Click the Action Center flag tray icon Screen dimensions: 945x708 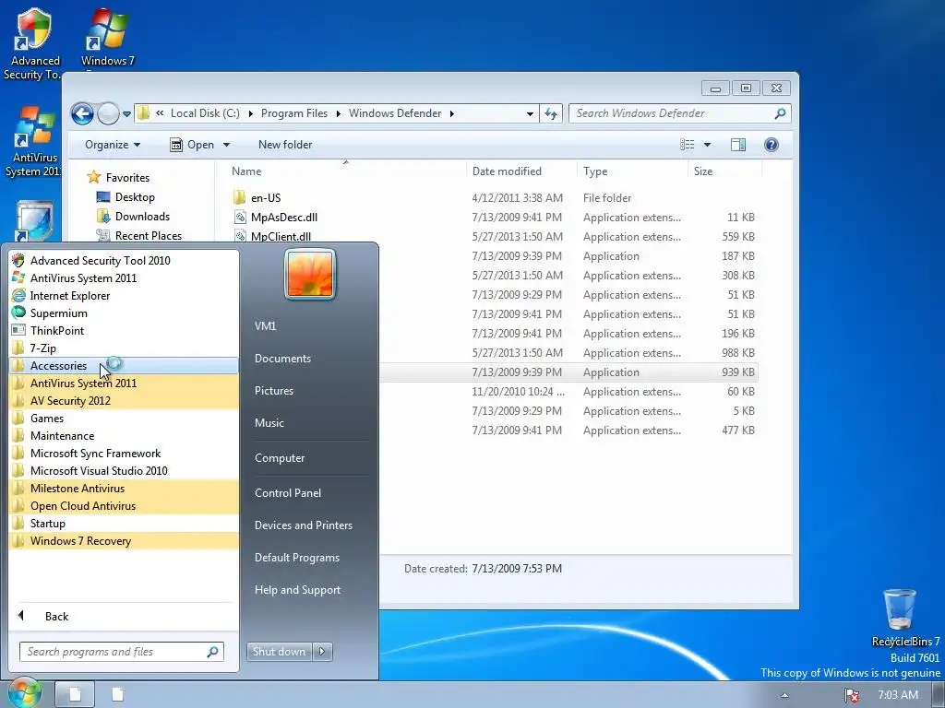click(x=851, y=695)
